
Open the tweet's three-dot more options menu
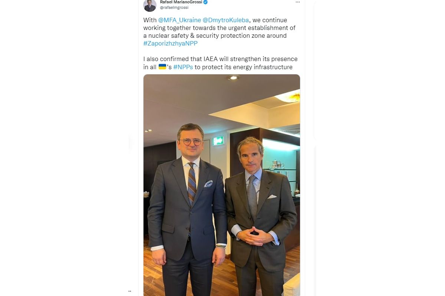tap(297, 2)
